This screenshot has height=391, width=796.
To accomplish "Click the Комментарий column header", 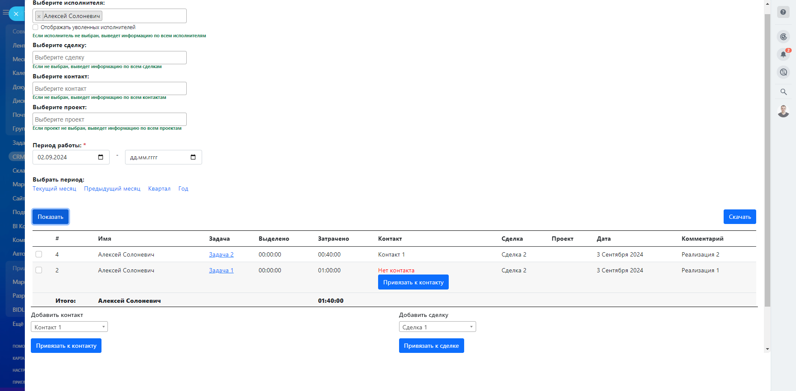I will 703,239.
